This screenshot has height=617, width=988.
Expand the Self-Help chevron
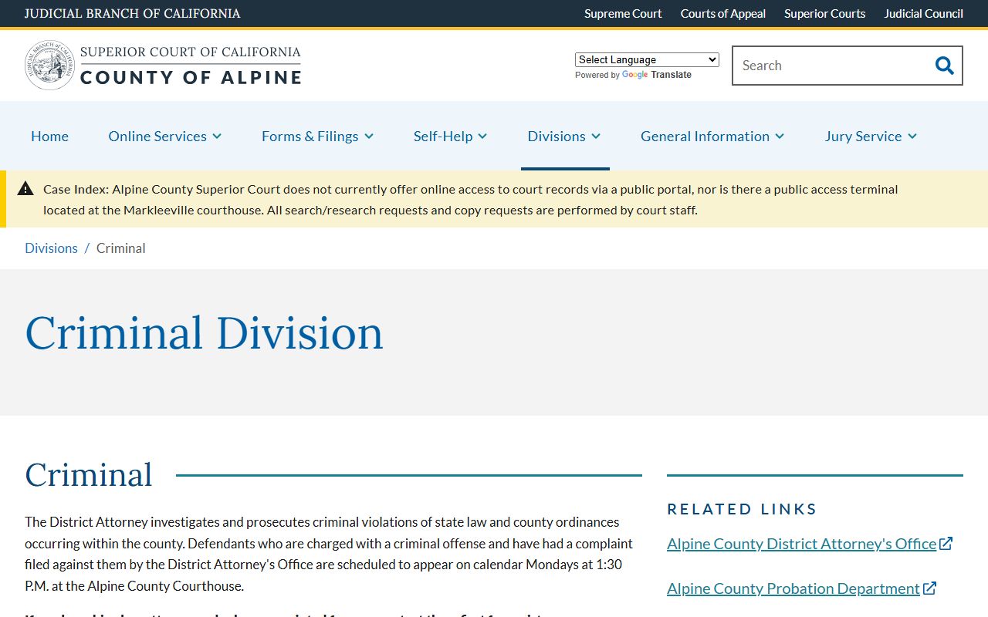(482, 137)
